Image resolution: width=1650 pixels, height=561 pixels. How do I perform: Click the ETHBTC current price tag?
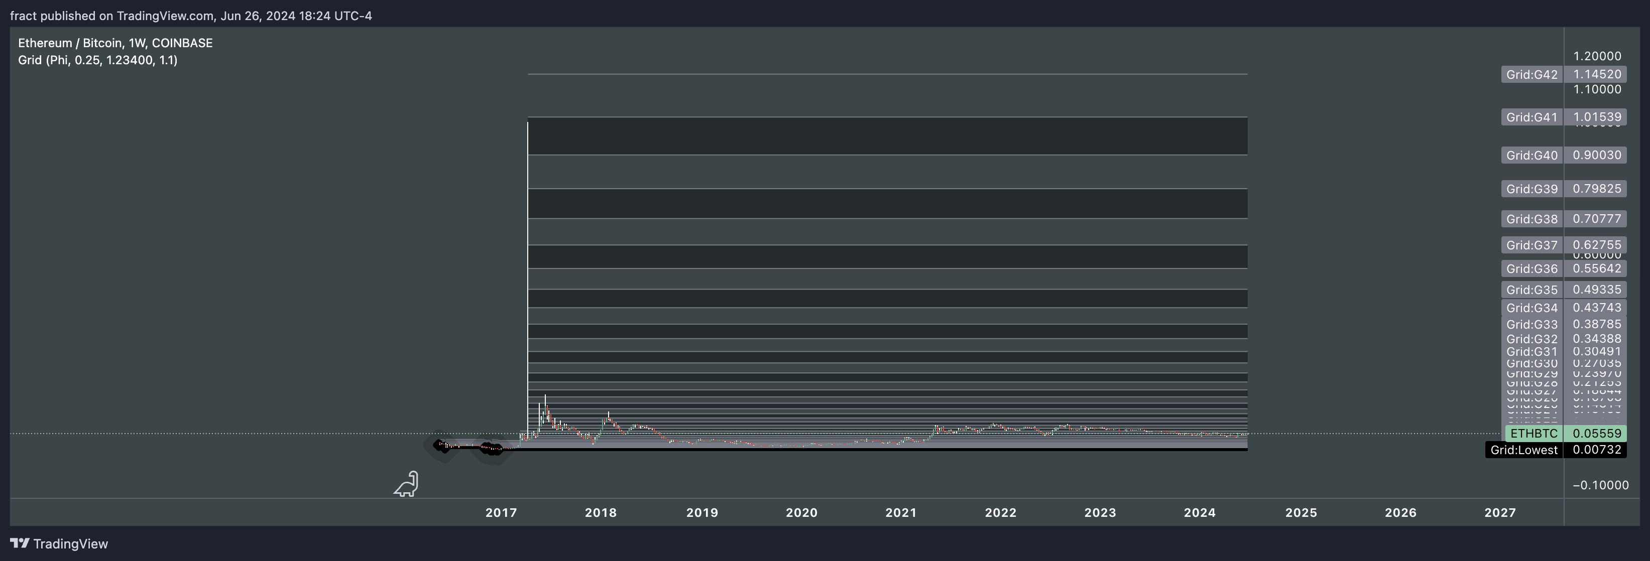pos(1534,434)
